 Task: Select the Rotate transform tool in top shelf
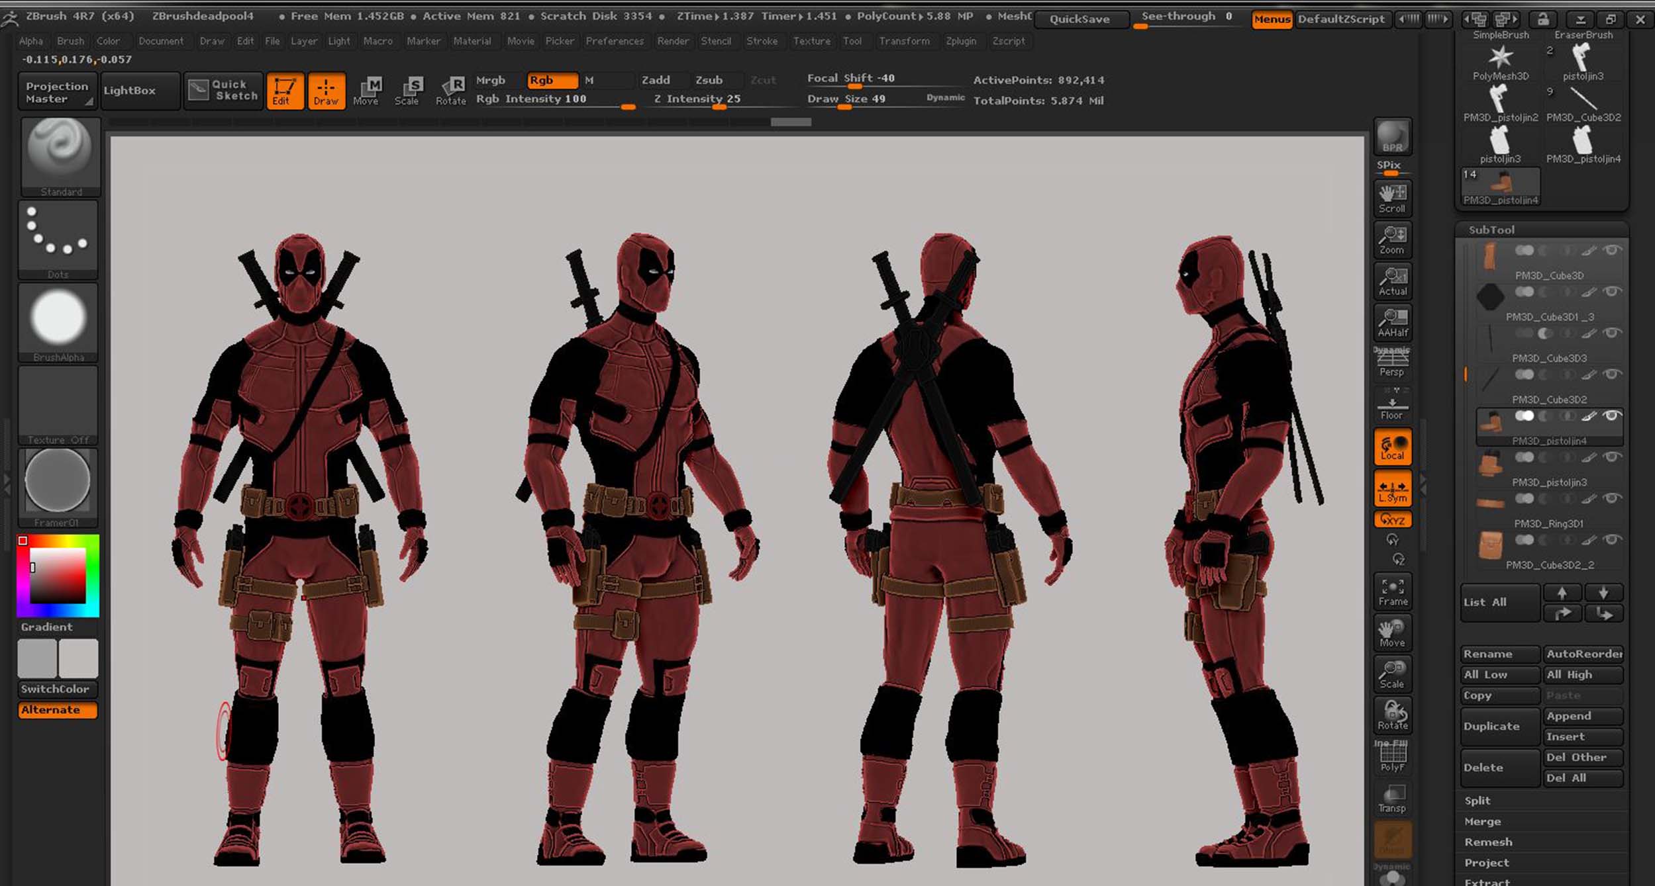pyautogui.click(x=450, y=91)
